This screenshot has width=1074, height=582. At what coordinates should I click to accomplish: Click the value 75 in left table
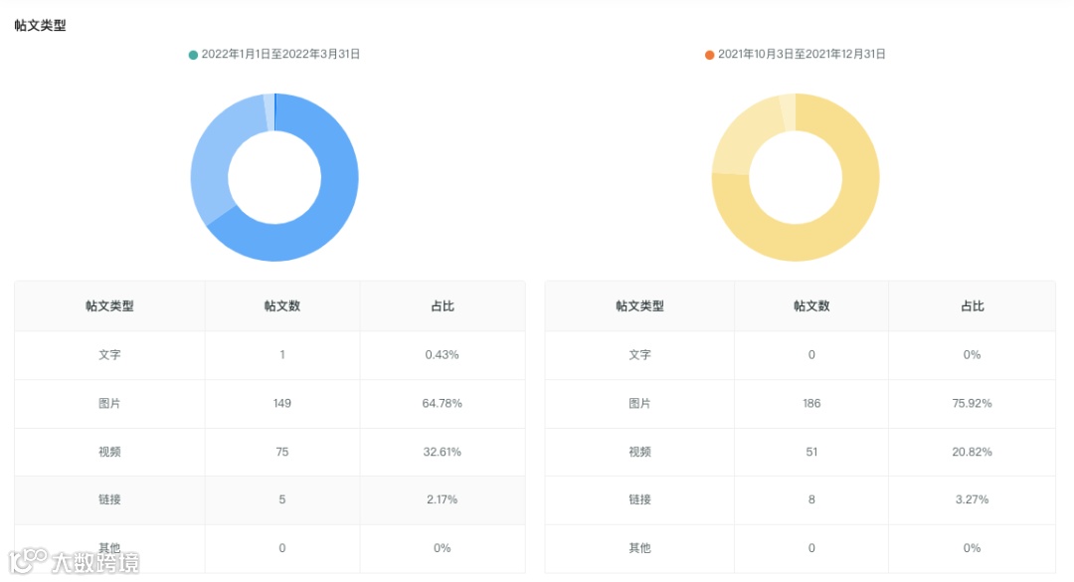pyautogui.click(x=282, y=452)
